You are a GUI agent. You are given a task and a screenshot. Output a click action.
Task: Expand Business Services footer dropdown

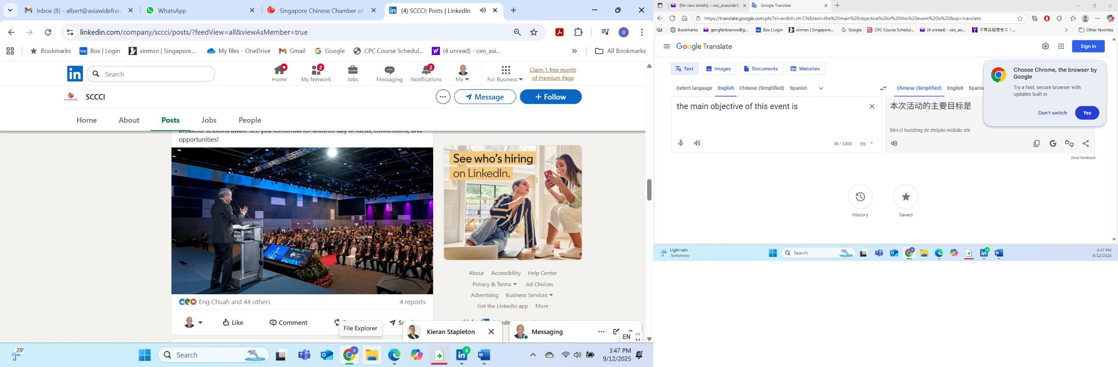point(529,295)
